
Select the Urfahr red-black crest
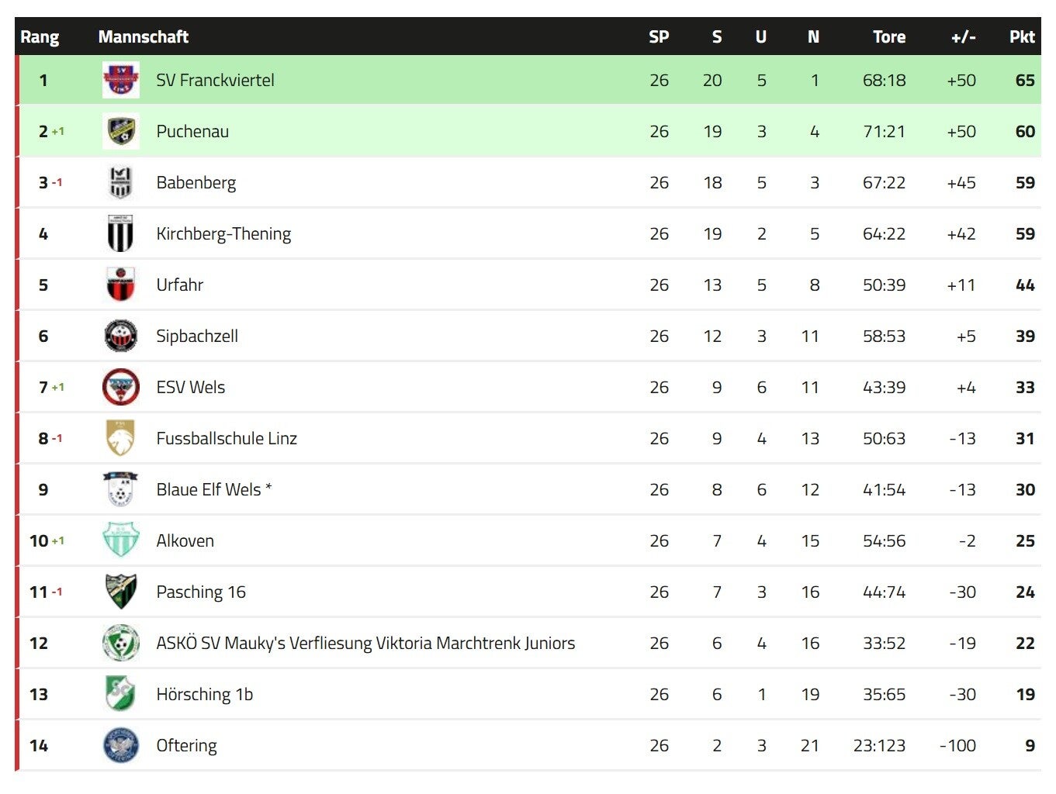120,285
